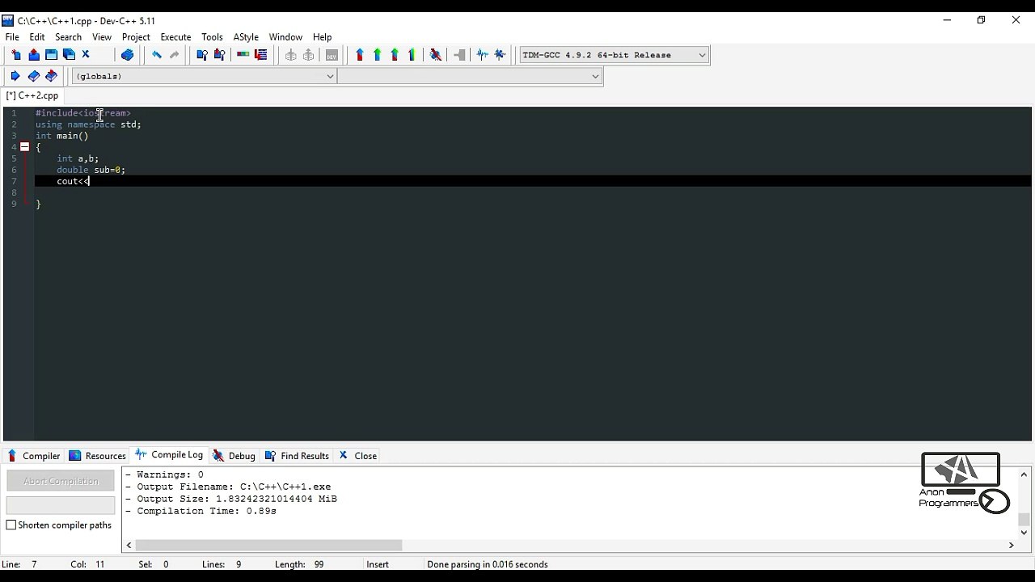Click the Toggle Bookmarks icon

33,76
